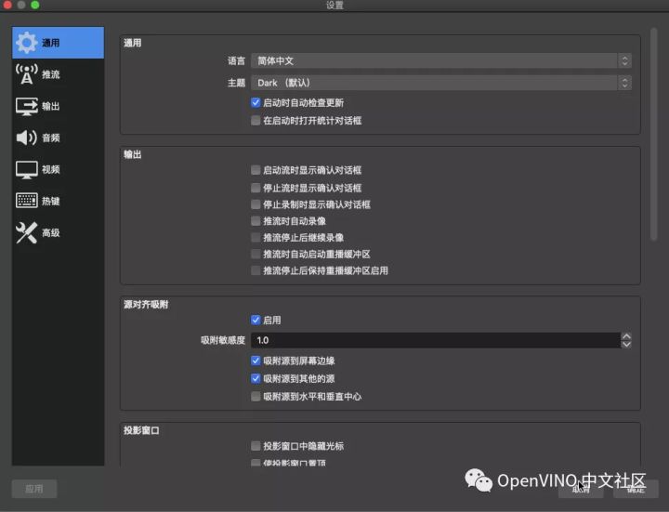Click the 应用 apply button
Image resolution: width=669 pixels, height=512 pixels.
point(34,489)
